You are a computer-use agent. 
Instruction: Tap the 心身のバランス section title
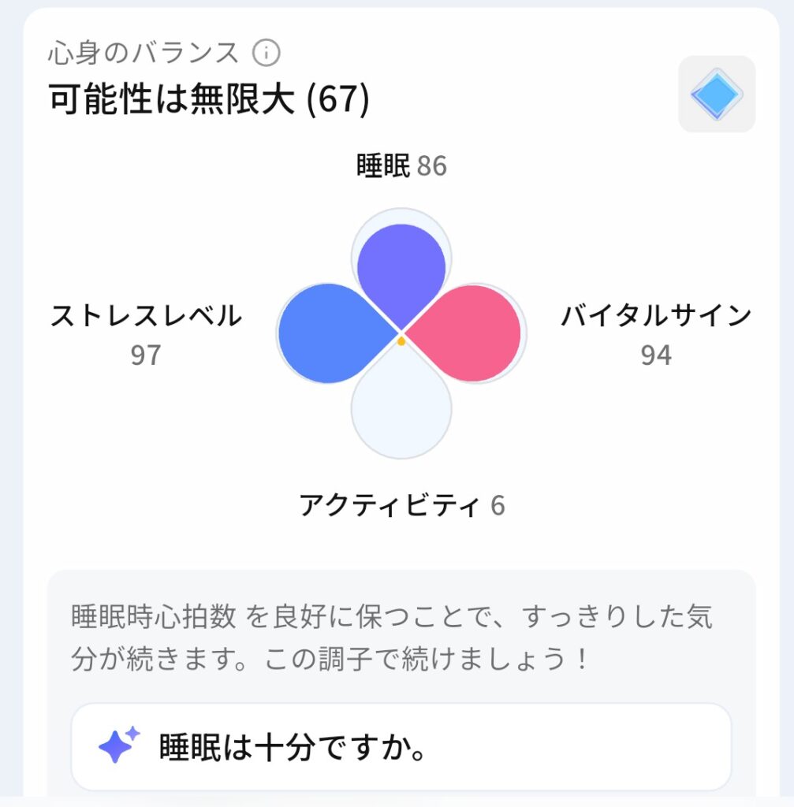tap(143, 54)
